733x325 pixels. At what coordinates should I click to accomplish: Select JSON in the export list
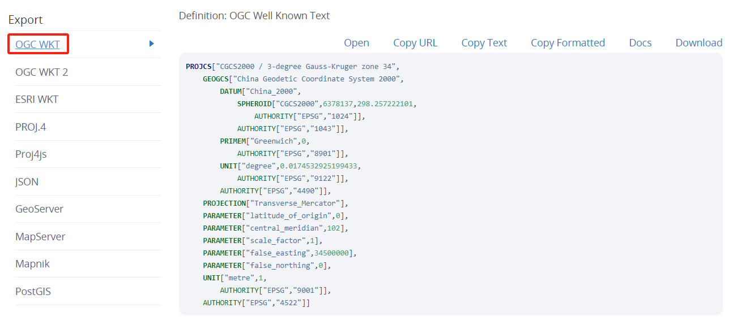(27, 181)
